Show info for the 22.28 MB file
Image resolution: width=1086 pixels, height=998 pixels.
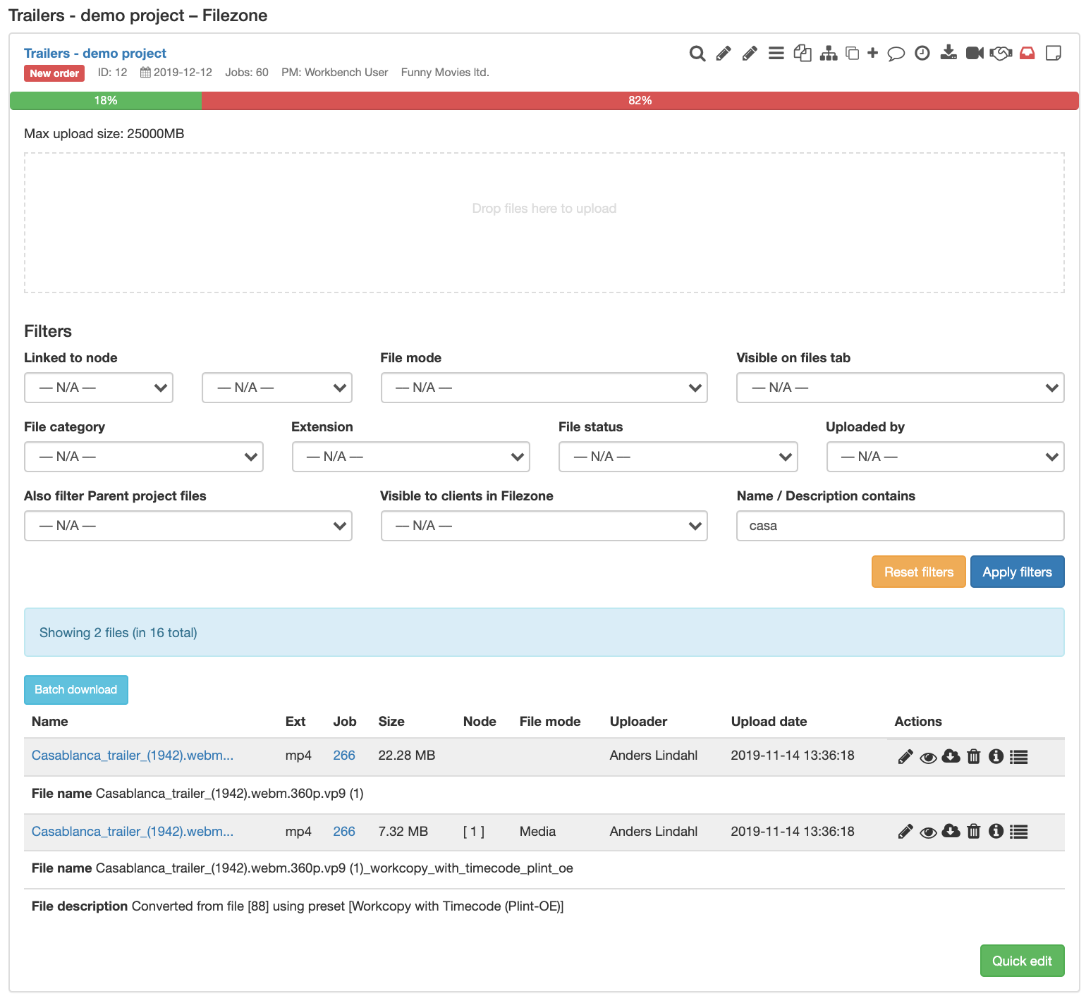coord(996,757)
